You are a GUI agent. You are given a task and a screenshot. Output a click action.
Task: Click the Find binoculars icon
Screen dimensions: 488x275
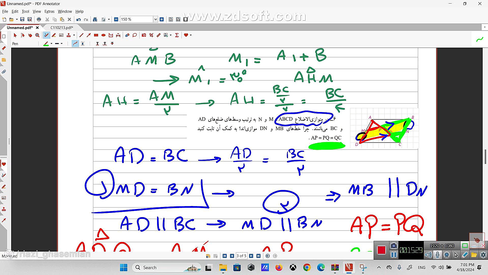[x=95, y=19]
